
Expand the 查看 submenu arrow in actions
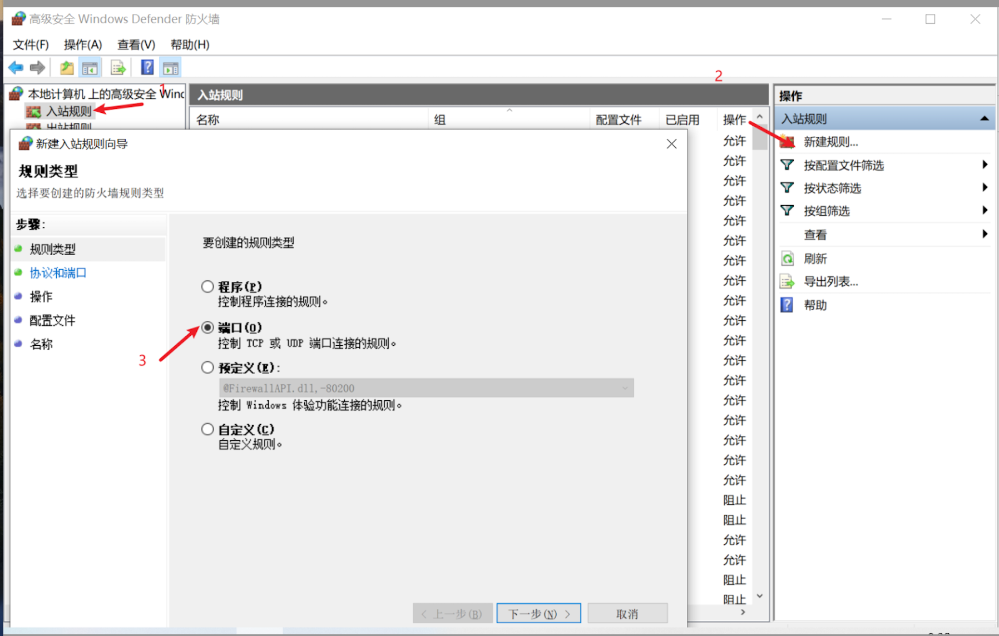[x=985, y=234]
